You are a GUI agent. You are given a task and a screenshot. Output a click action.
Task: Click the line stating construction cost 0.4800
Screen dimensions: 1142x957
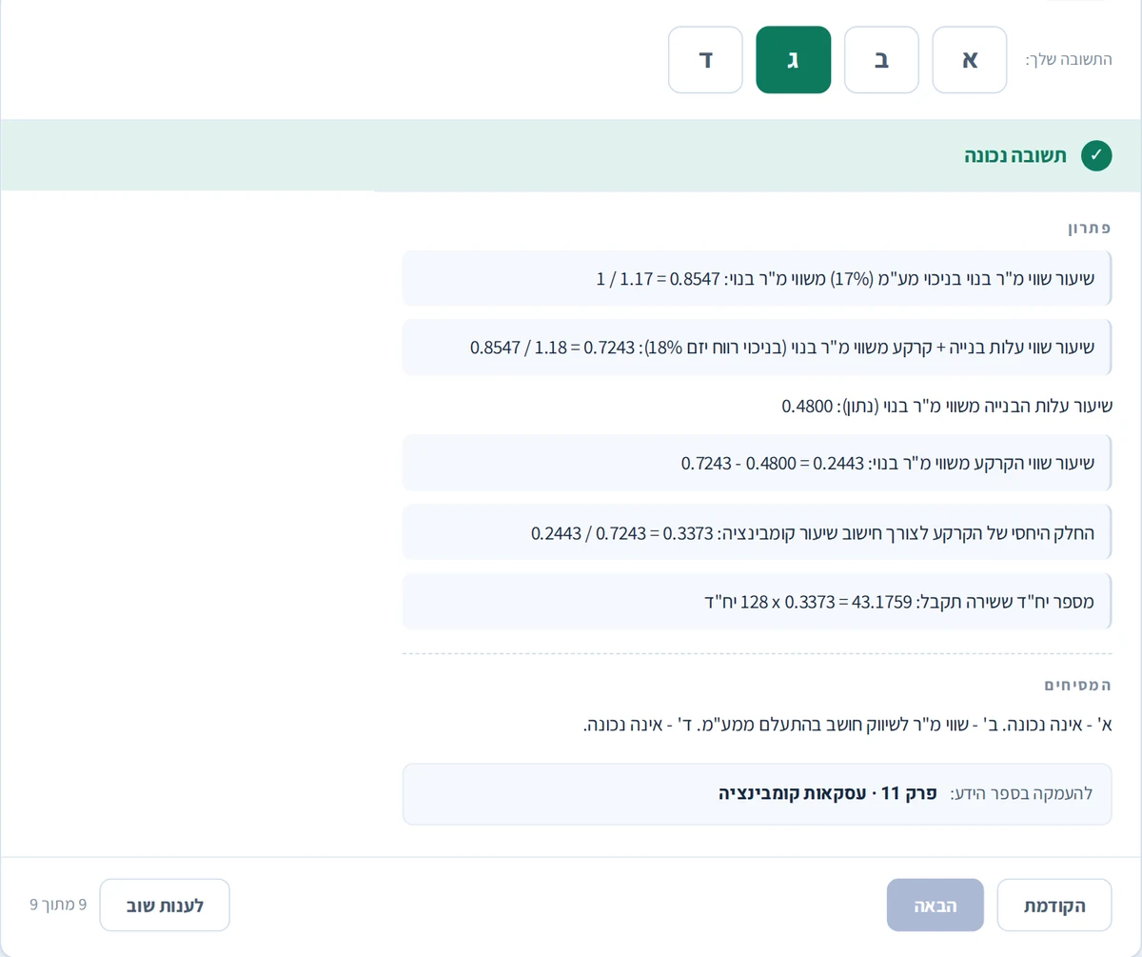pos(947,406)
